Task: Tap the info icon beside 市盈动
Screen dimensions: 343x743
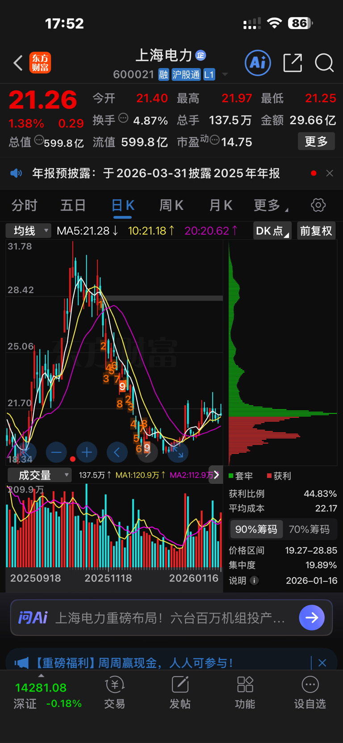Action: click(x=214, y=140)
